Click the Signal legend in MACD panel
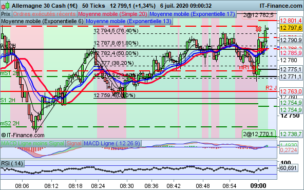Image resolution: width=304 pixels, height=190 pixels. 74,143
